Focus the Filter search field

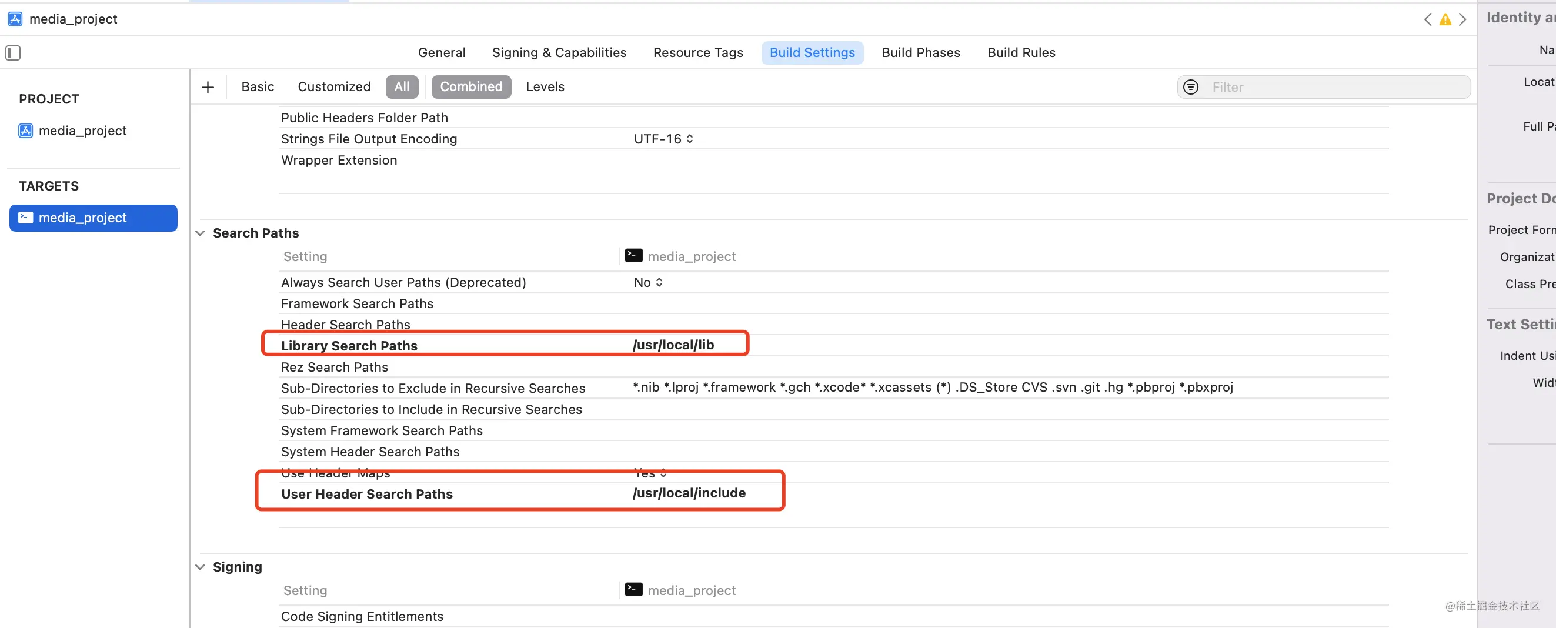pos(1324,87)
